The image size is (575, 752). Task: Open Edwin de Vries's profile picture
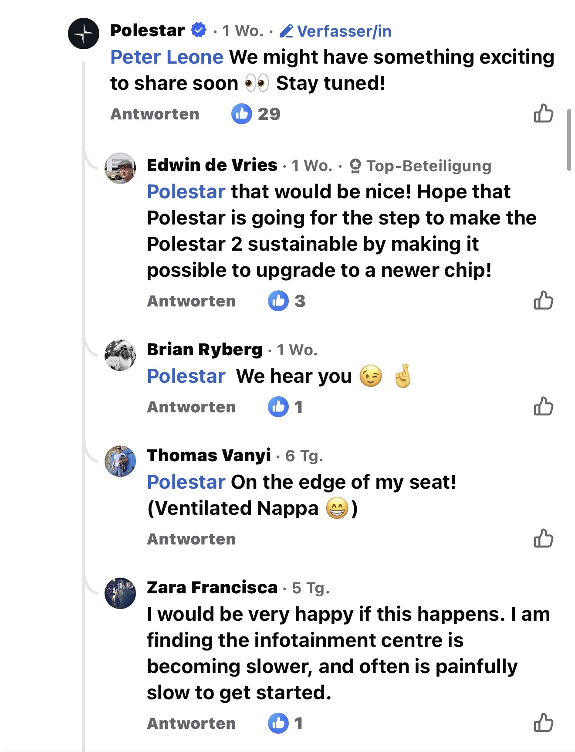120,168
